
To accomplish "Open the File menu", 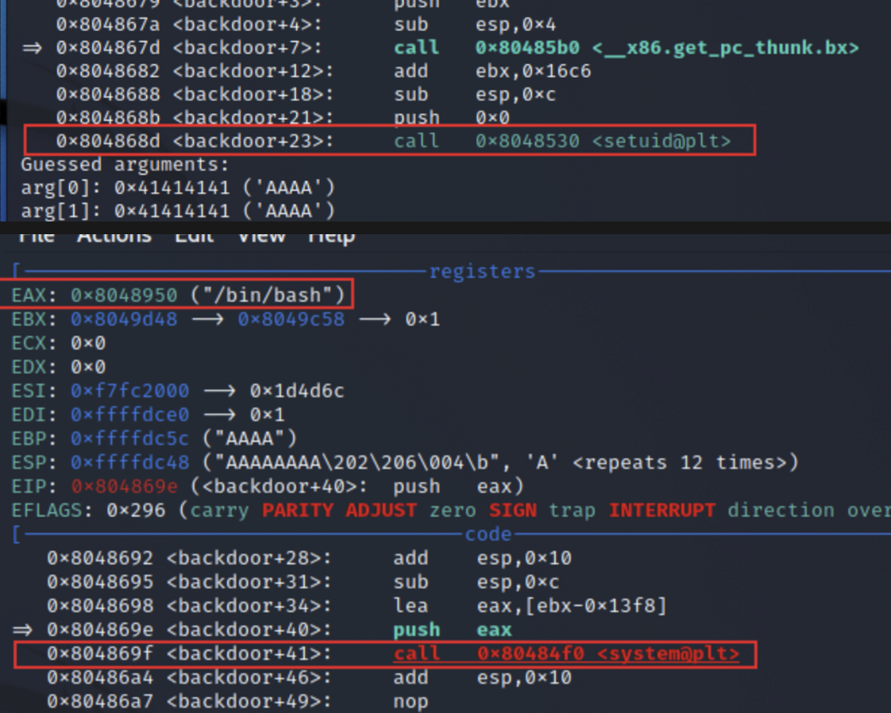I will tap(36, 237).
